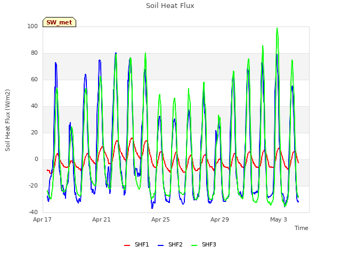Screen dimensions: 341x255
Task: Click the red SHF1 legend color marker
Action: 127,245
